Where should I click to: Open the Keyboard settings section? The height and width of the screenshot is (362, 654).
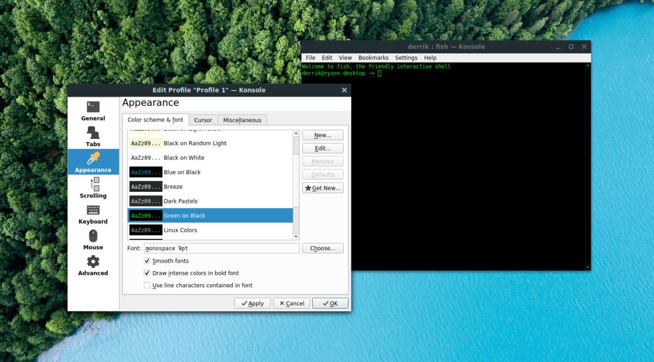pos(93,214)
